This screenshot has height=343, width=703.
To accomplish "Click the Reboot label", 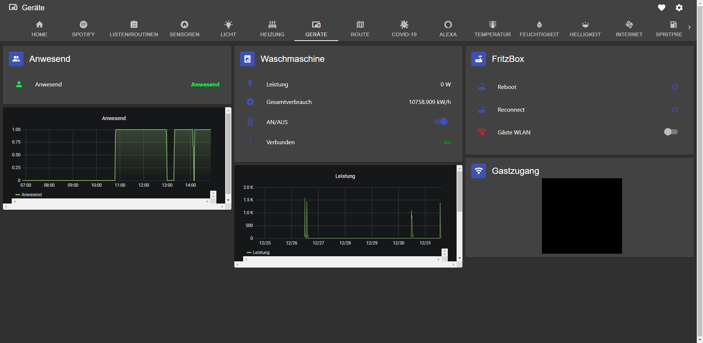I will click(507, 87).
